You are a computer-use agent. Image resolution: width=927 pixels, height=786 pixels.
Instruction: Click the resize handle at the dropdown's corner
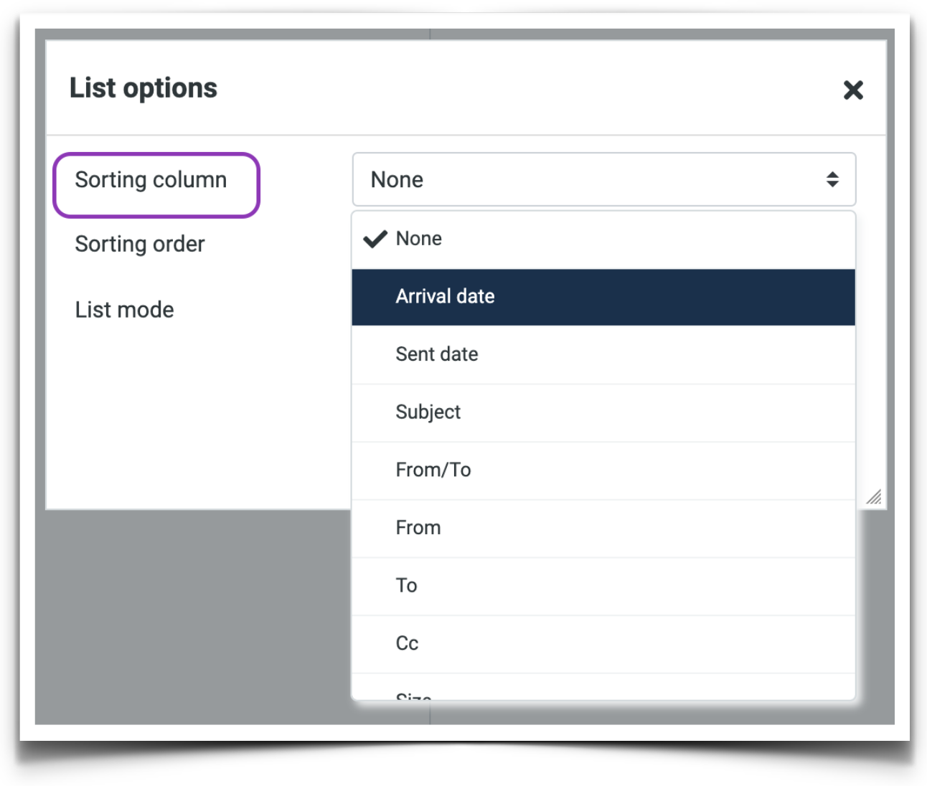click(874, 497)
